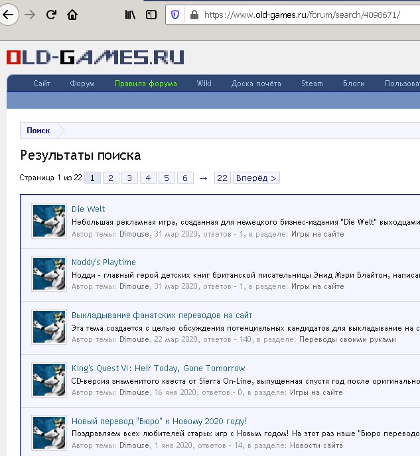This screenshot has height=456, width=420.
Task: Click the Поиск breadcrumb
Action: coord(38,131)
